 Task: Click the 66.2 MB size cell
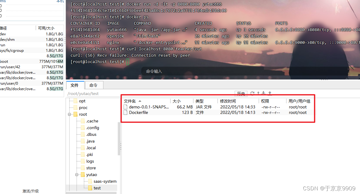(185, 107)
